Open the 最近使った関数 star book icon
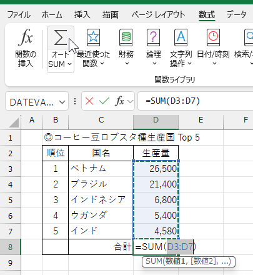253x275 pixels. click(x=93, y=37)
